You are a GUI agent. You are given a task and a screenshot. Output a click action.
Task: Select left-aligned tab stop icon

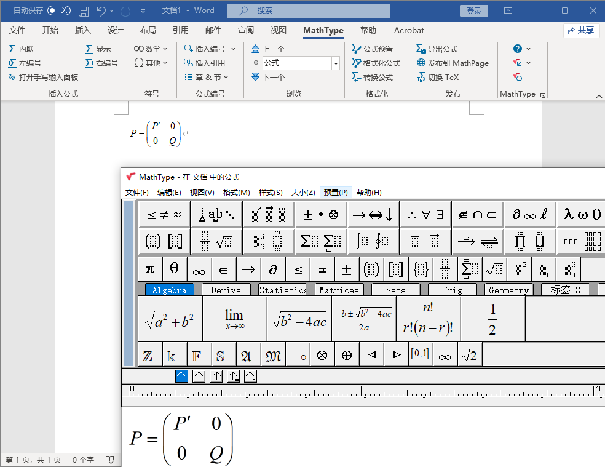click(x=181, y=376)
